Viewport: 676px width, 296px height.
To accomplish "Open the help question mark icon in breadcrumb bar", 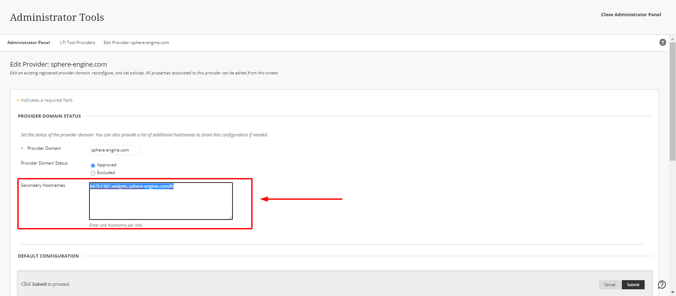I will (663, 42).
